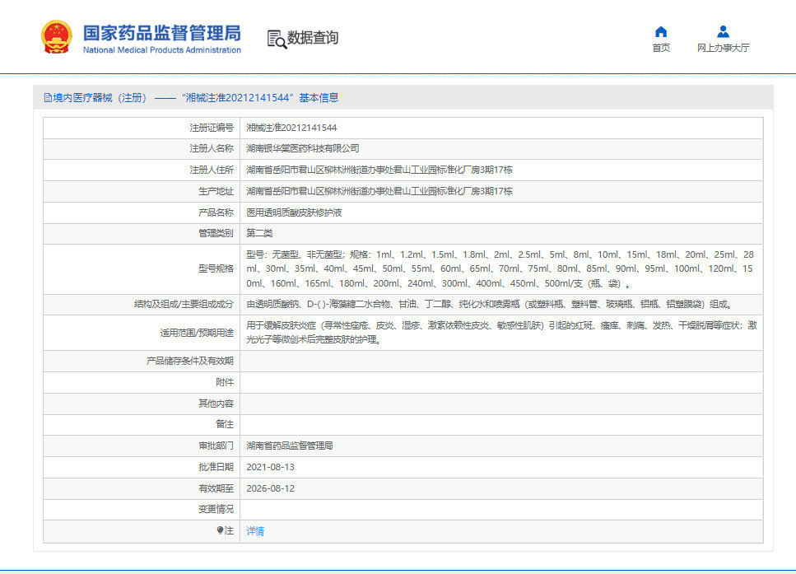This screenshot has height=574, width=796.
Task: Click the 第二类 management category value
Action: [260, 233]
